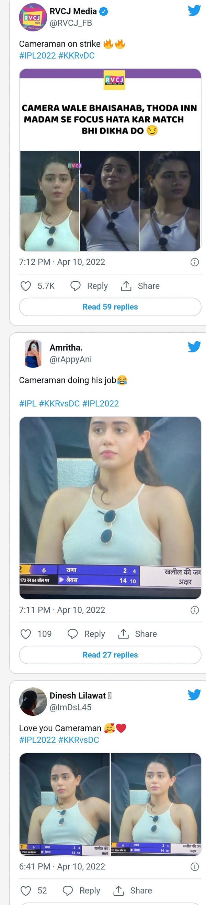Screen dimensions: 206x905
Task: Click the Reply icon on Amritha's tweet
Action: [x=73, y=634]
